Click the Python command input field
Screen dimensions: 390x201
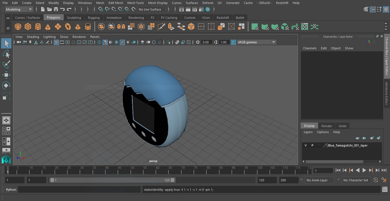(79, 190)
